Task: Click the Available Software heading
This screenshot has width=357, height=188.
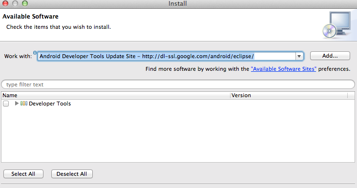Action: tap(30, 17)
